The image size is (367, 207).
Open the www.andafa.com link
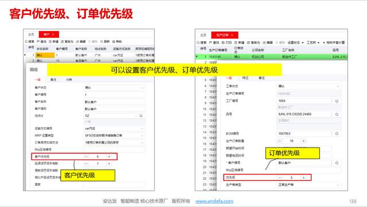(214, 201)
